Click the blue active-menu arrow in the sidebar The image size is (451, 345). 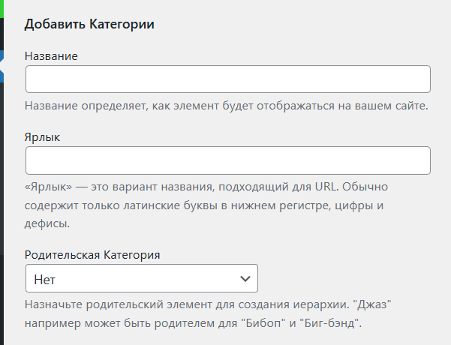point(2,64)
